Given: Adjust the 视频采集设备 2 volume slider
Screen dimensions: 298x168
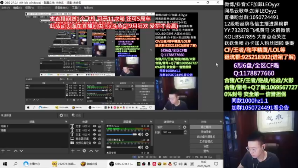Looking at the screenshot, I should pyautogui.click(x=121, y=147).
